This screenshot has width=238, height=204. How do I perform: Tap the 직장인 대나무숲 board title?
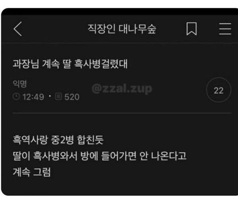click(x=122, y=29)
